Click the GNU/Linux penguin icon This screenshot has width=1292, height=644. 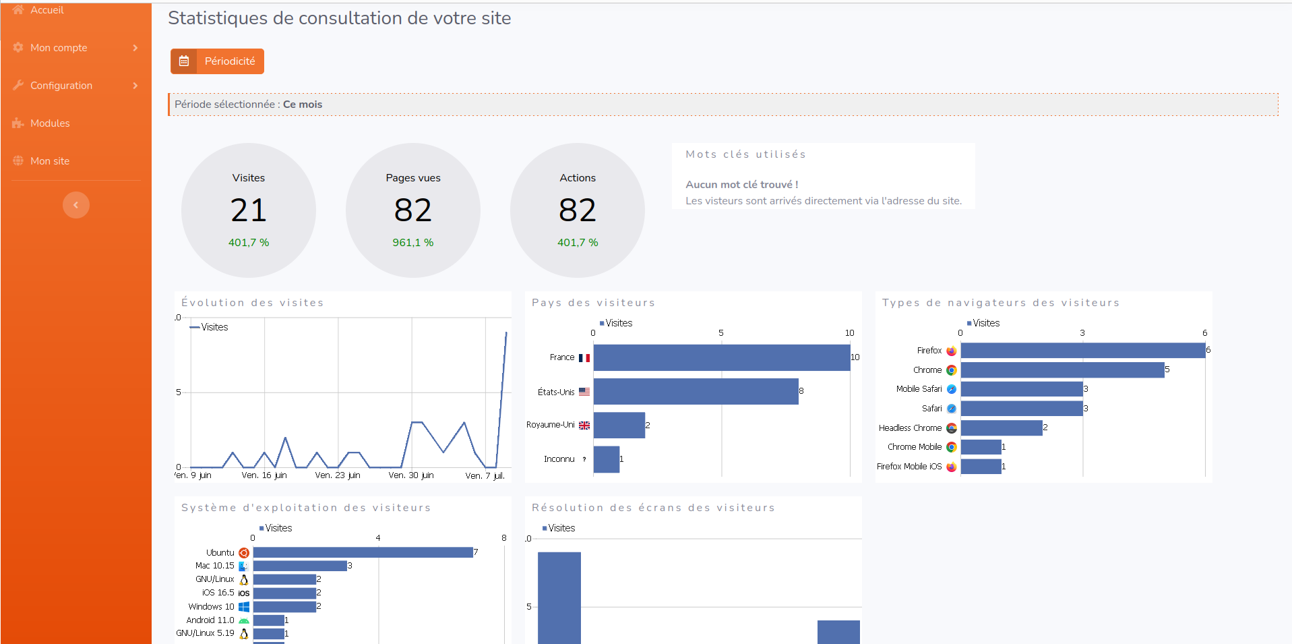(x=244, y=580)
